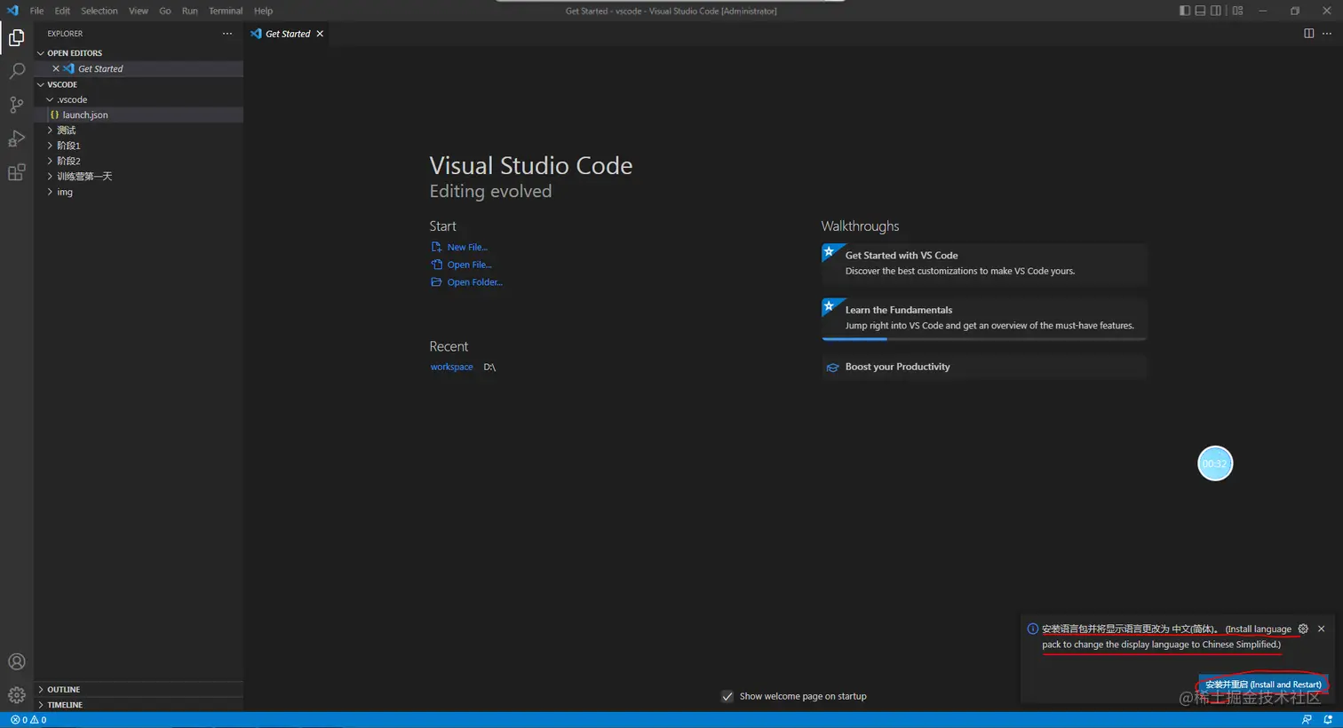This screenshot has width=1343, height=728.
Task: Toggle primary side bar layout icon
Action: tap(1185, 11)
